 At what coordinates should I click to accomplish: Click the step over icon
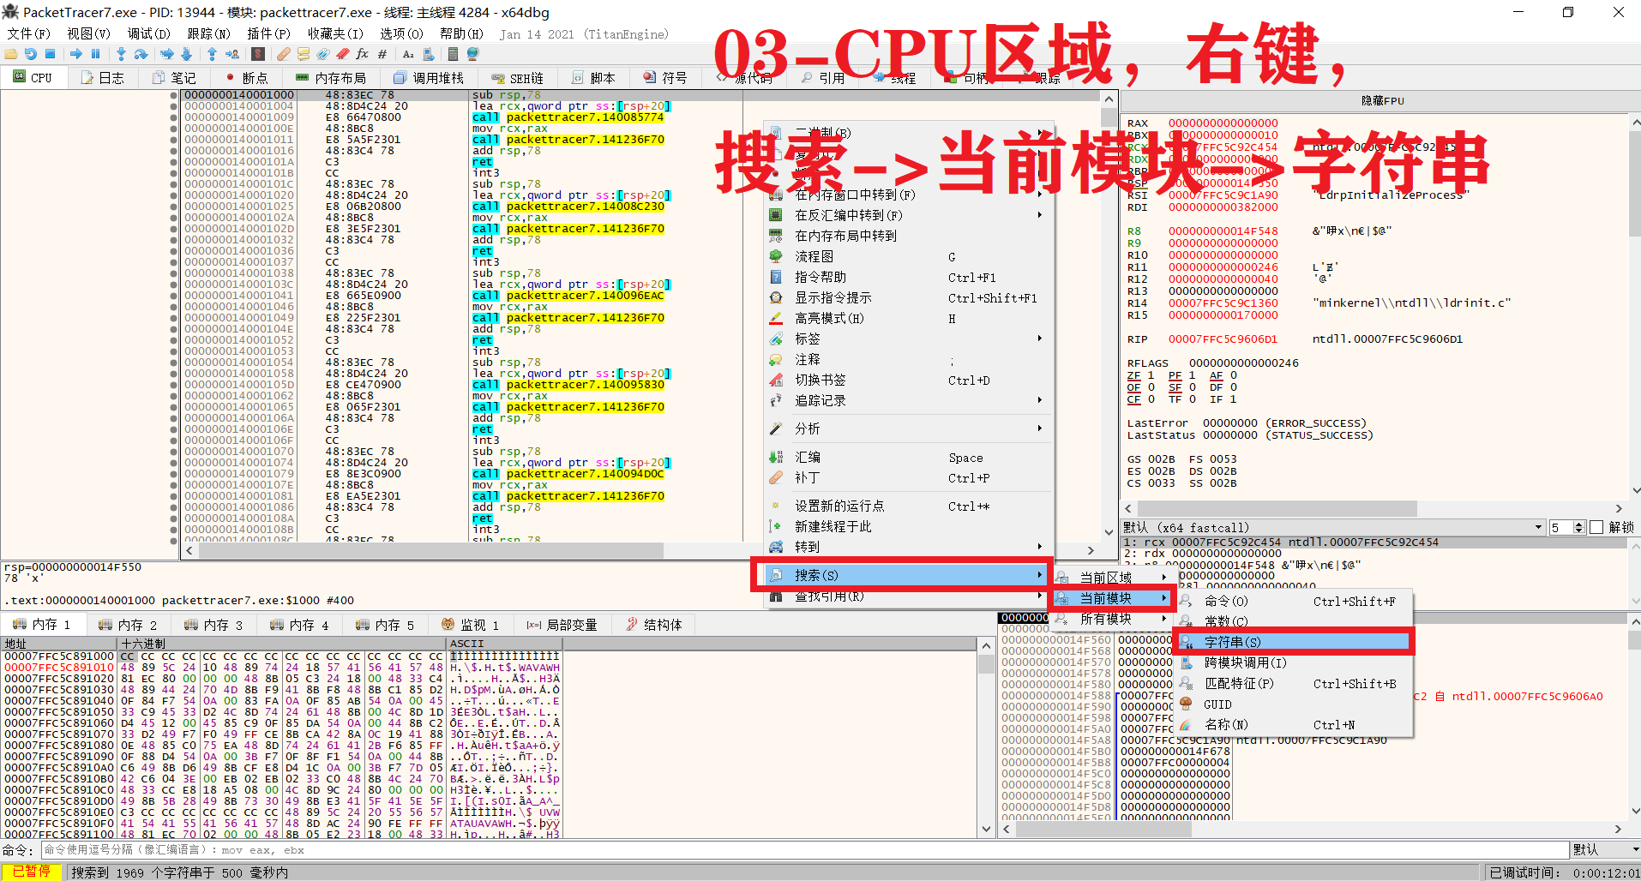(141, 55)
